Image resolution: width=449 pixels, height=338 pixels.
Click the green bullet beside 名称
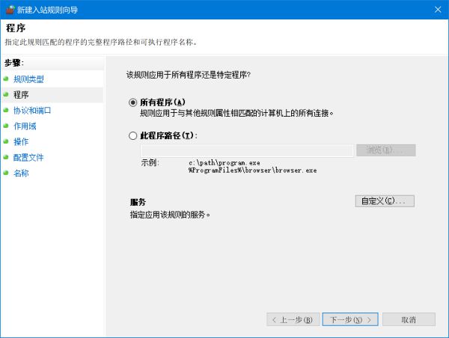pyautogui.click(x=7, y=173)
